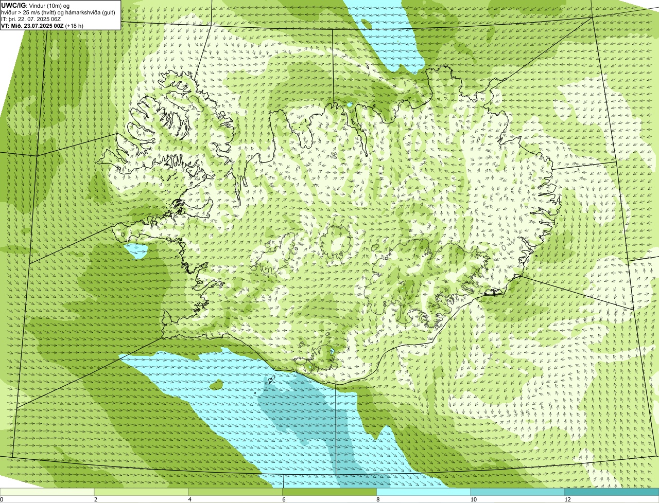Viewport: 659px width, 503px height.
Task: Select the 0–2 palest color bar segment
Action: 47,492
